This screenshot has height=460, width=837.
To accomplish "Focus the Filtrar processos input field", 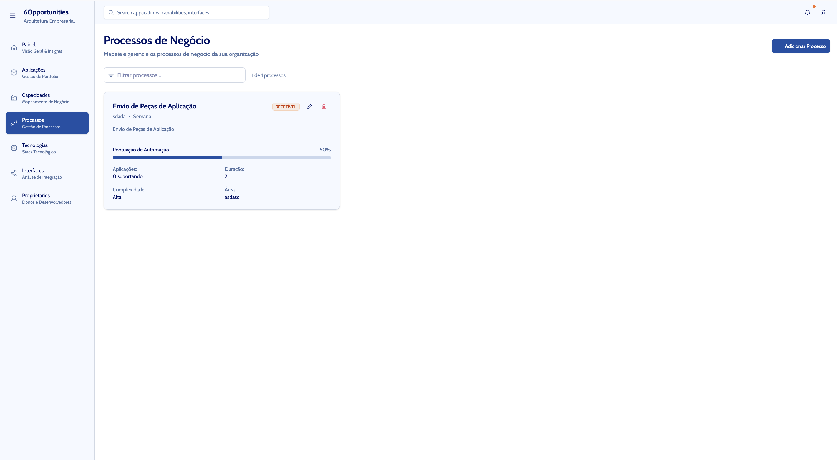I will 179,75.
